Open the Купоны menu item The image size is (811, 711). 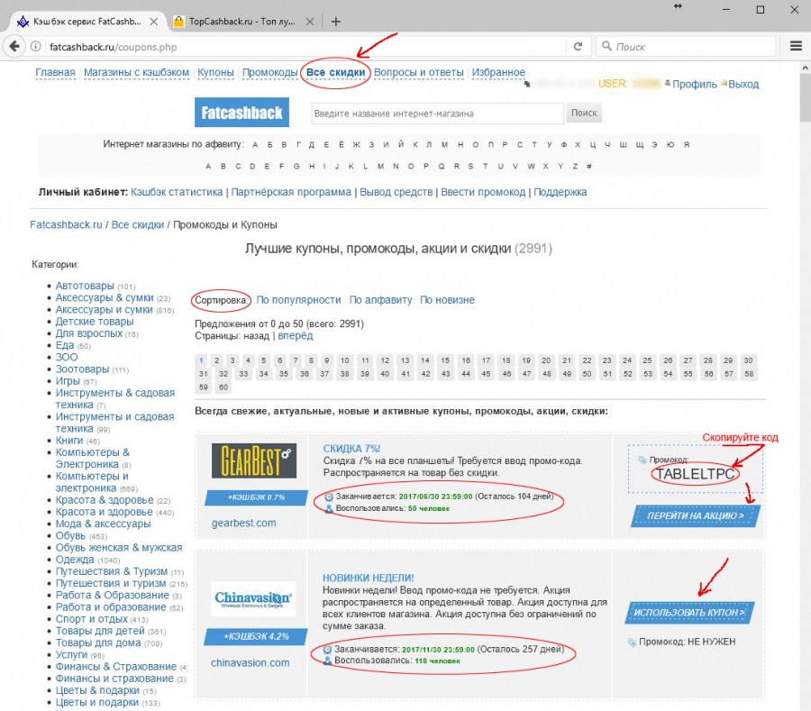pyautogui.click(x=215, y=72)
